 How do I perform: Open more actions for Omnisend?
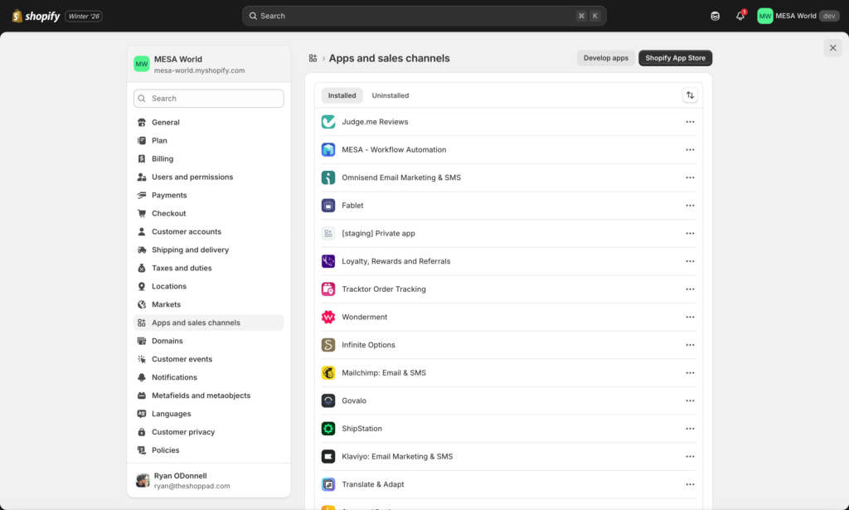coord(690,177)
